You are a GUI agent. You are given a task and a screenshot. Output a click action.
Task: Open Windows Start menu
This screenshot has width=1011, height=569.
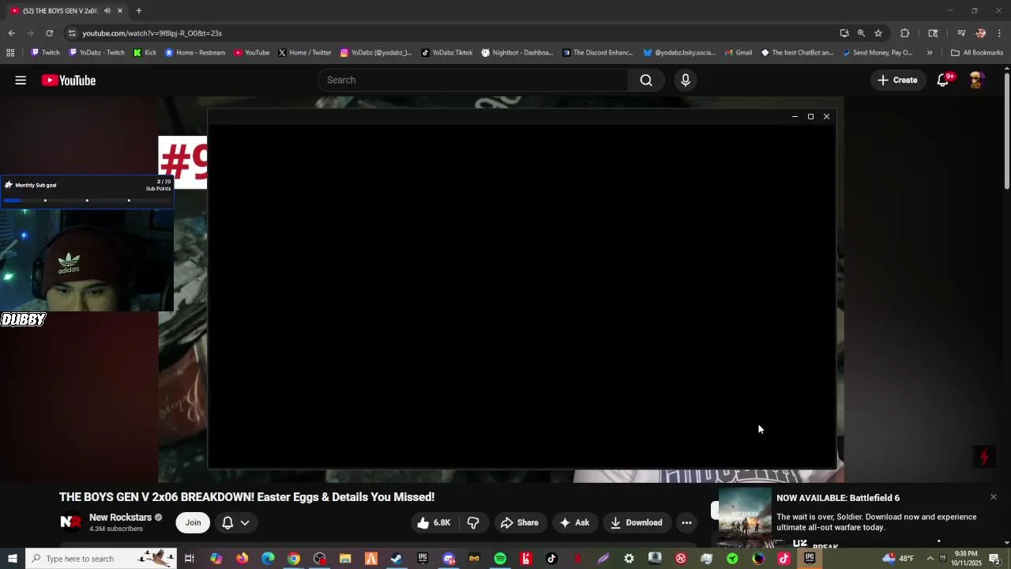(12, 559)
